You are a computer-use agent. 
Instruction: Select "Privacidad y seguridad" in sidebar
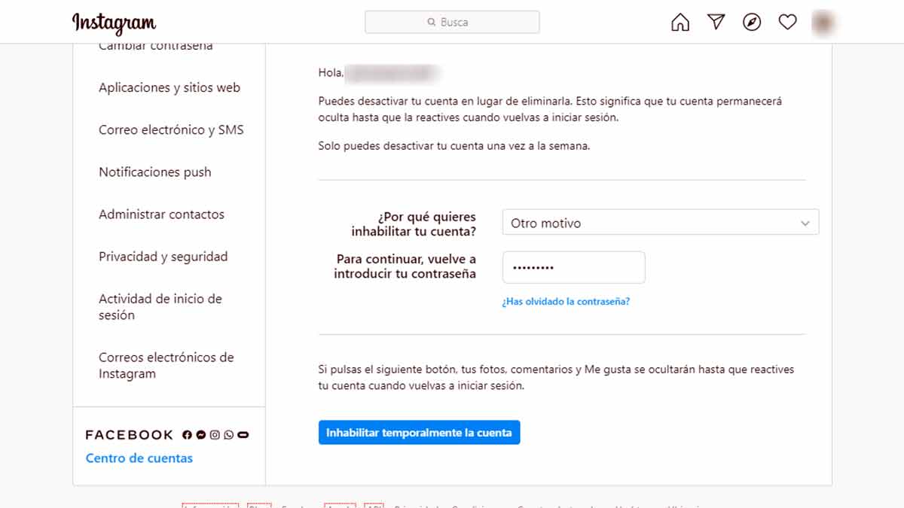point(163,257)
